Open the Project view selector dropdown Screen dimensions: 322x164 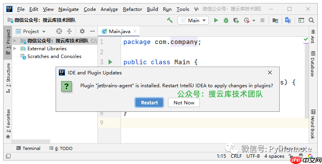(x=31, y=32)
